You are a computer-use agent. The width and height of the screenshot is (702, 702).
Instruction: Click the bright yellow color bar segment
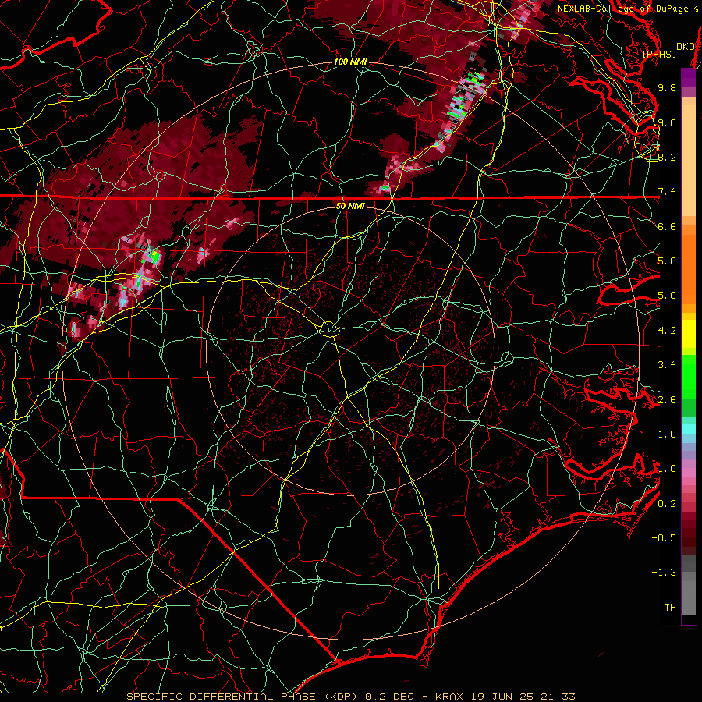689,334
